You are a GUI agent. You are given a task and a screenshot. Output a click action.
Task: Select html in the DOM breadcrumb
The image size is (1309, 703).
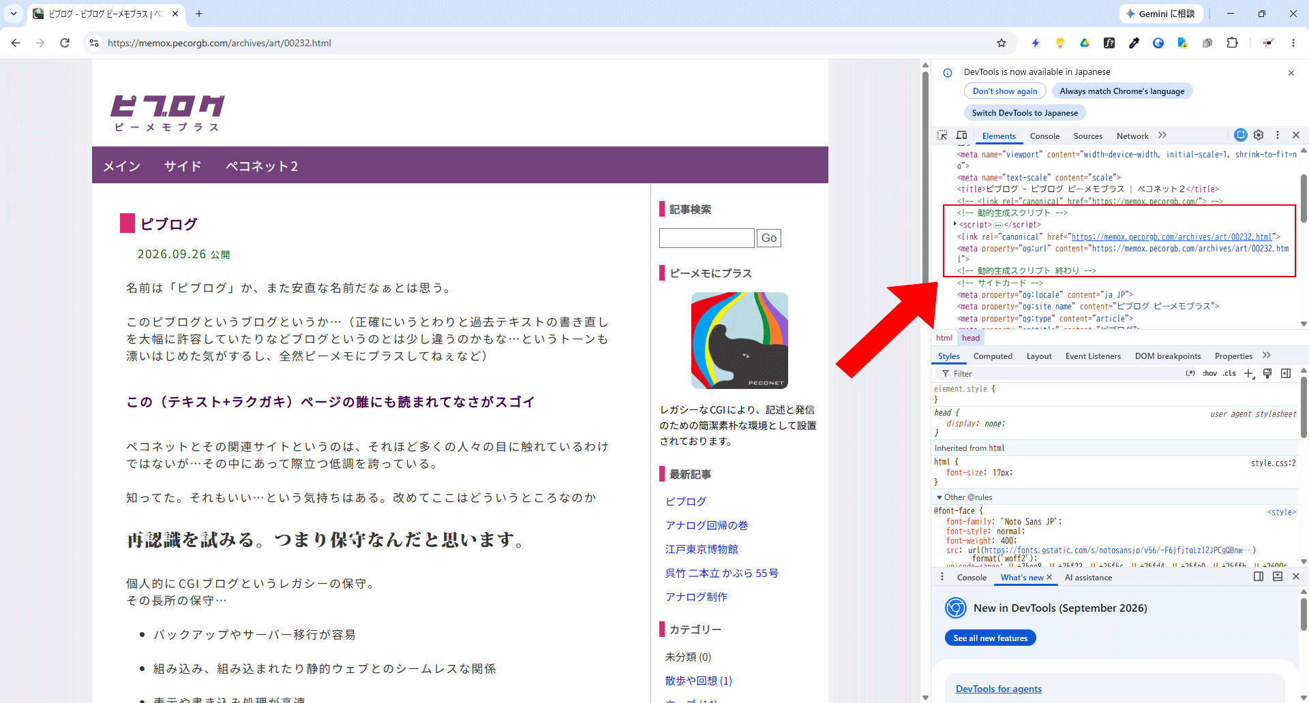944,338
